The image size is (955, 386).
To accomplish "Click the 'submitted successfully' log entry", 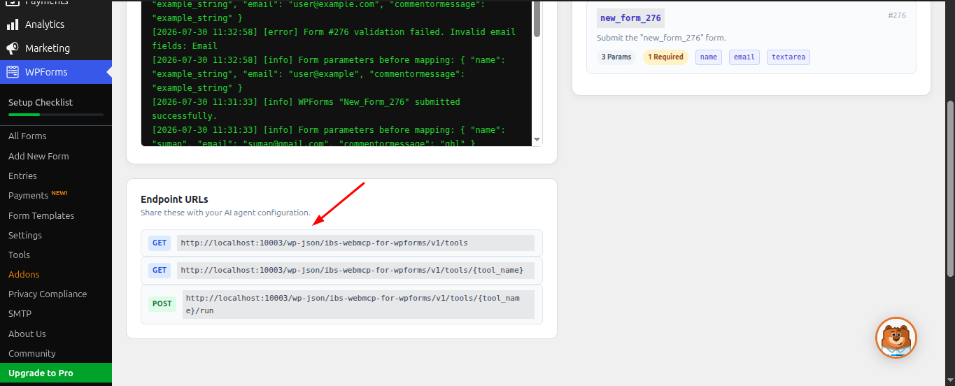I will [x=306, y=109].
